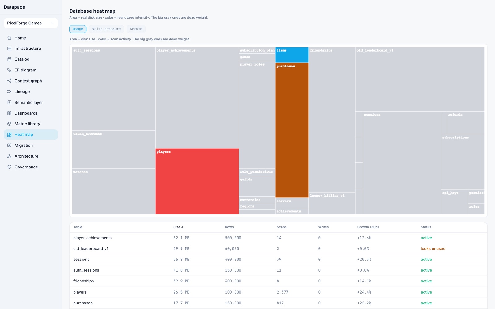This screenshot has width=495, height=309.
Task: Sort by the Rows column header
Action: [229, 227]
